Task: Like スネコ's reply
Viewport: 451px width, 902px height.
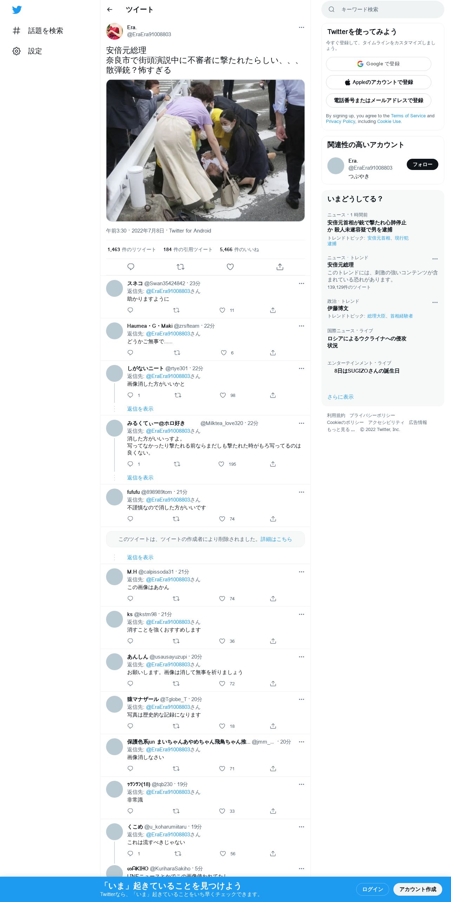Action: pos(222,310)
